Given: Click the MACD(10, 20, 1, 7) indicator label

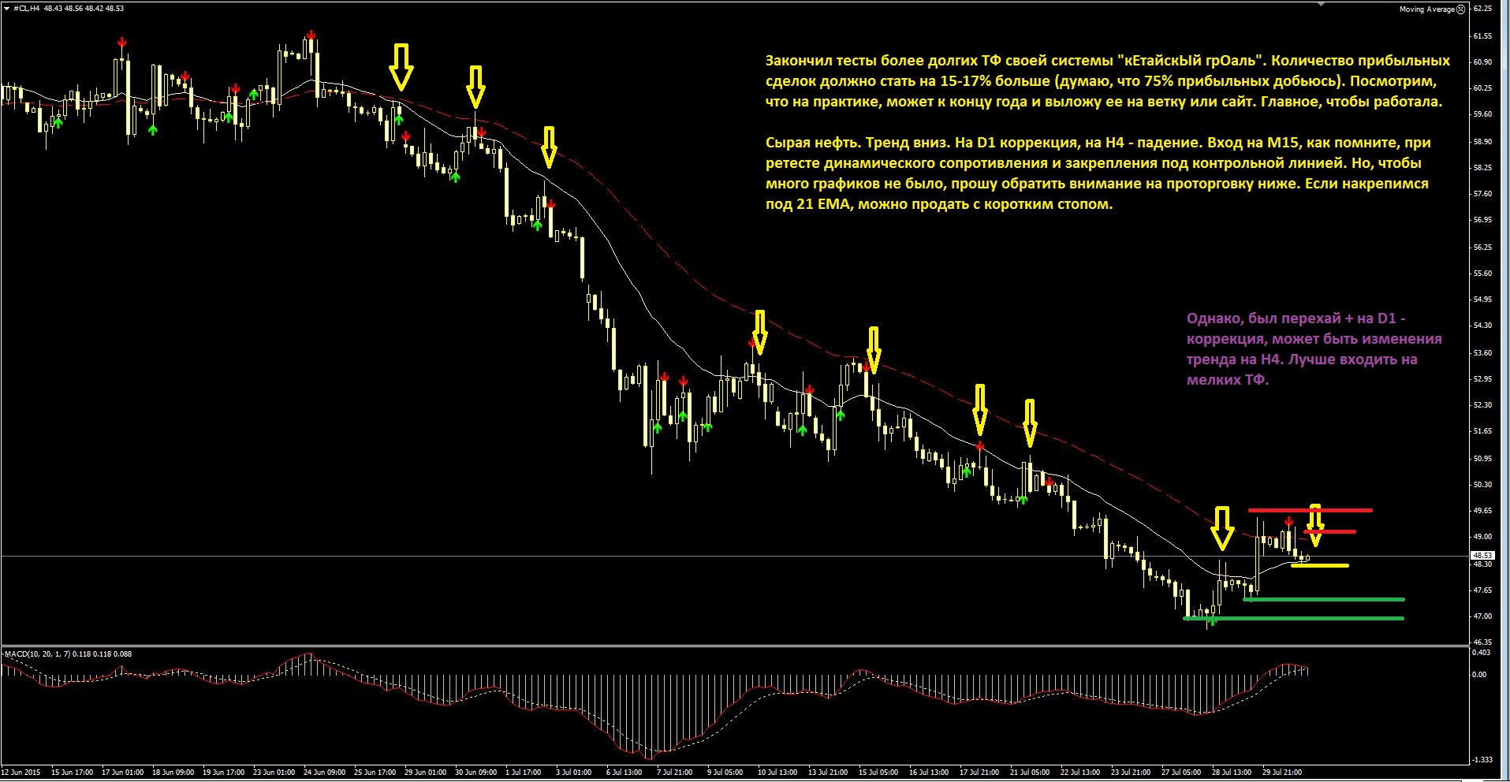Looking at the screenshot, I should [x=37, y=654].
